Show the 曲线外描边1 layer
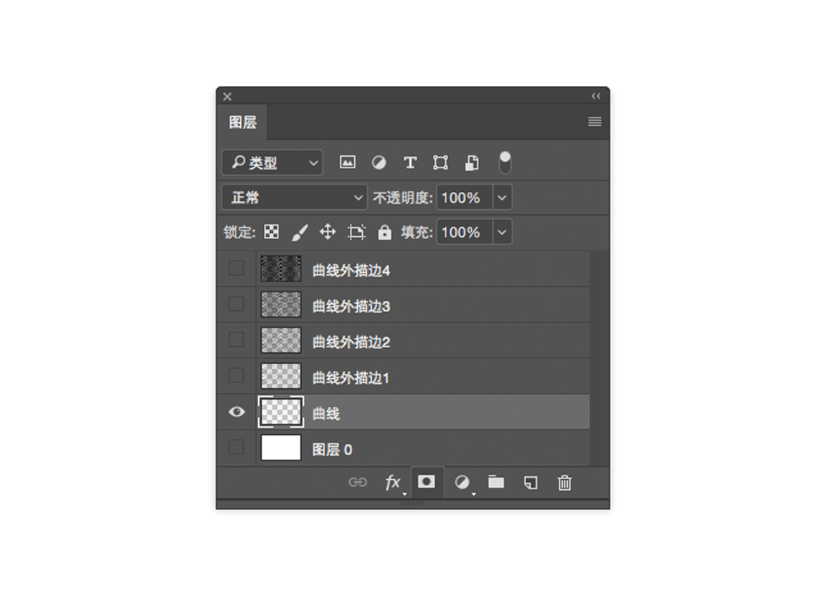The image size is (826, 598). click(x=236, y=375)
